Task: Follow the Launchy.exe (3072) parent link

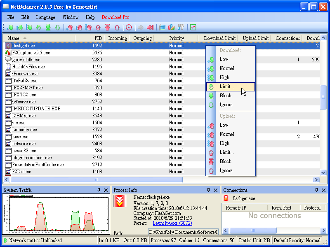Action: coord(172,223)
